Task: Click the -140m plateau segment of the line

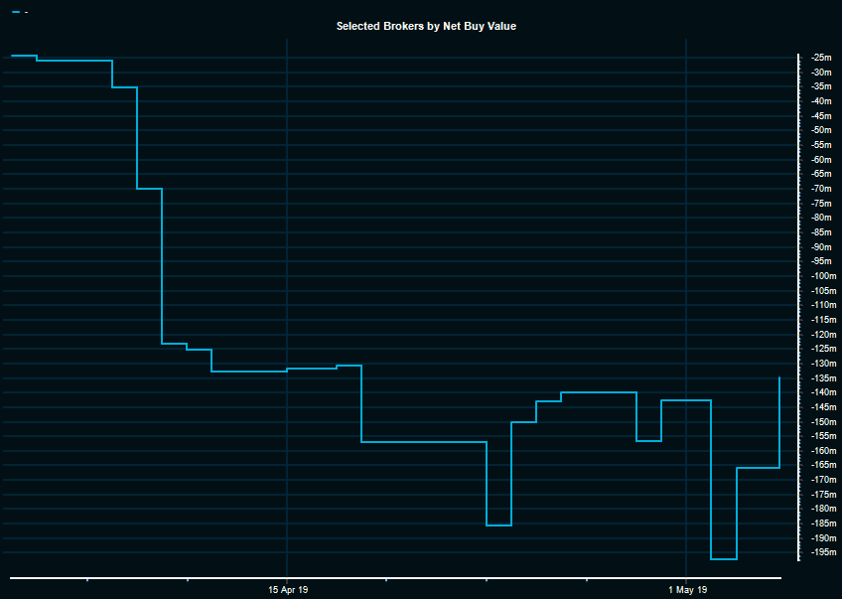Action: pyautogui.click(x=598, y=392)
